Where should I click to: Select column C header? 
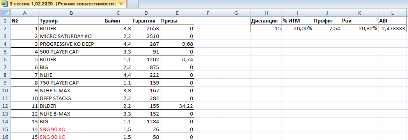coord(118,13)
